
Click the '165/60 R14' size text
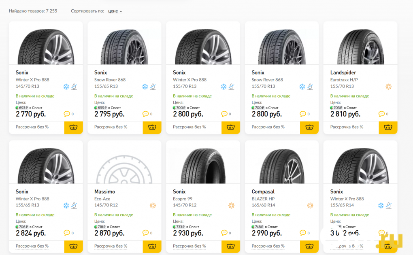click(x=263, y=205)
